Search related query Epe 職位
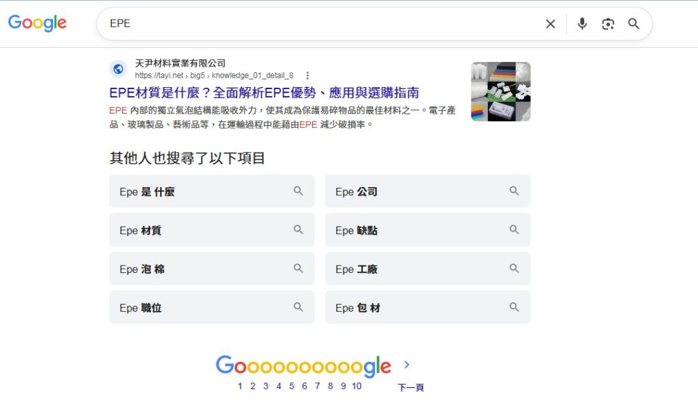Image resolution: width=698 pixels, height=413 pixels. pyautogui.click(x=212, y=307)
